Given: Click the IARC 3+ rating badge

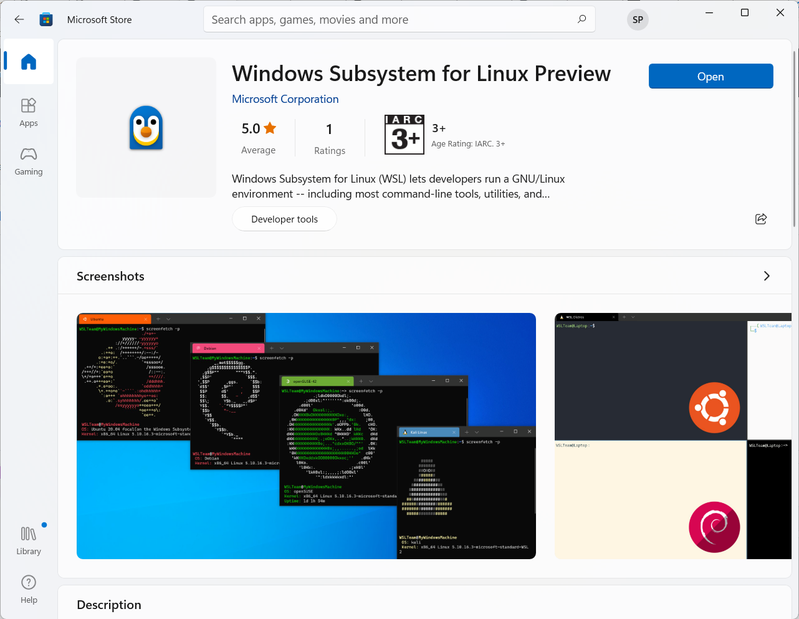Looking at the screenshot, I should coord(404,135).
